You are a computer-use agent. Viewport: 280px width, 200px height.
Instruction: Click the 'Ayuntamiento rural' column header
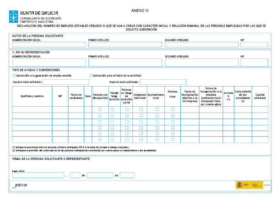pyautogui.click(x=156, y=96)
